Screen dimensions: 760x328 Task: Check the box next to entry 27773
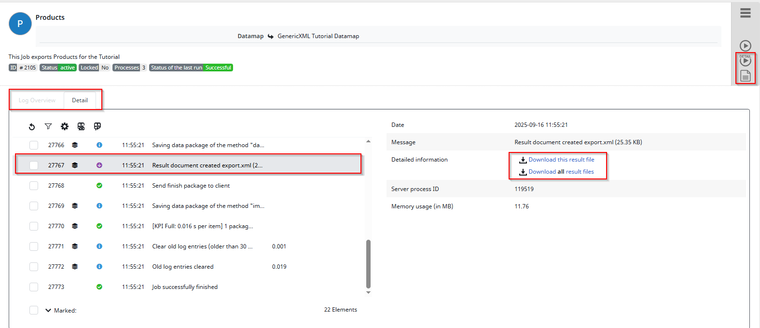[x=34, y=287]
